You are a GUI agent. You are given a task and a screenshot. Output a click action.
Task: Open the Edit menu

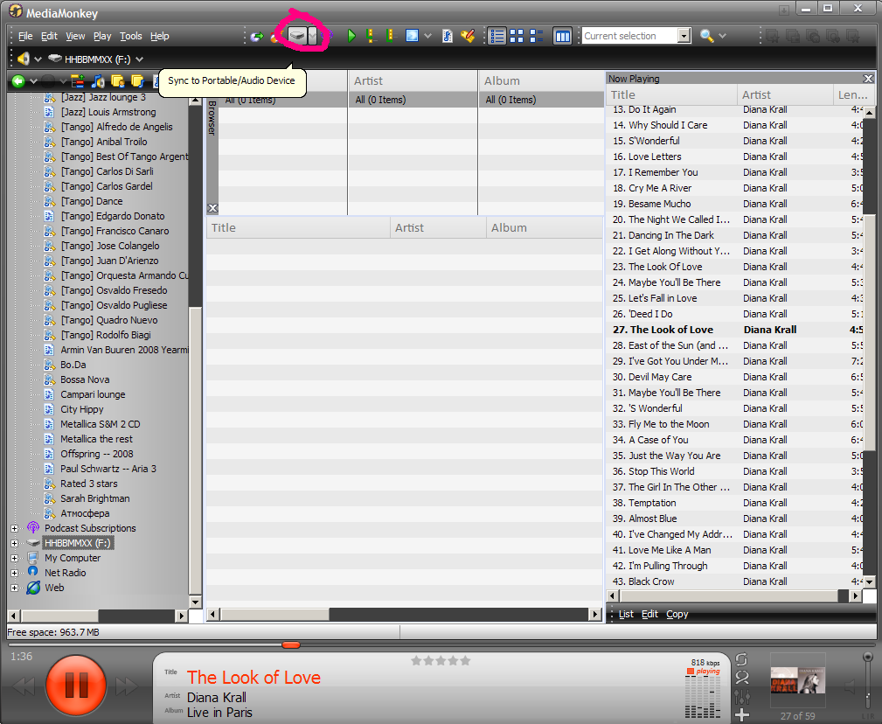(x=50, y=36)
